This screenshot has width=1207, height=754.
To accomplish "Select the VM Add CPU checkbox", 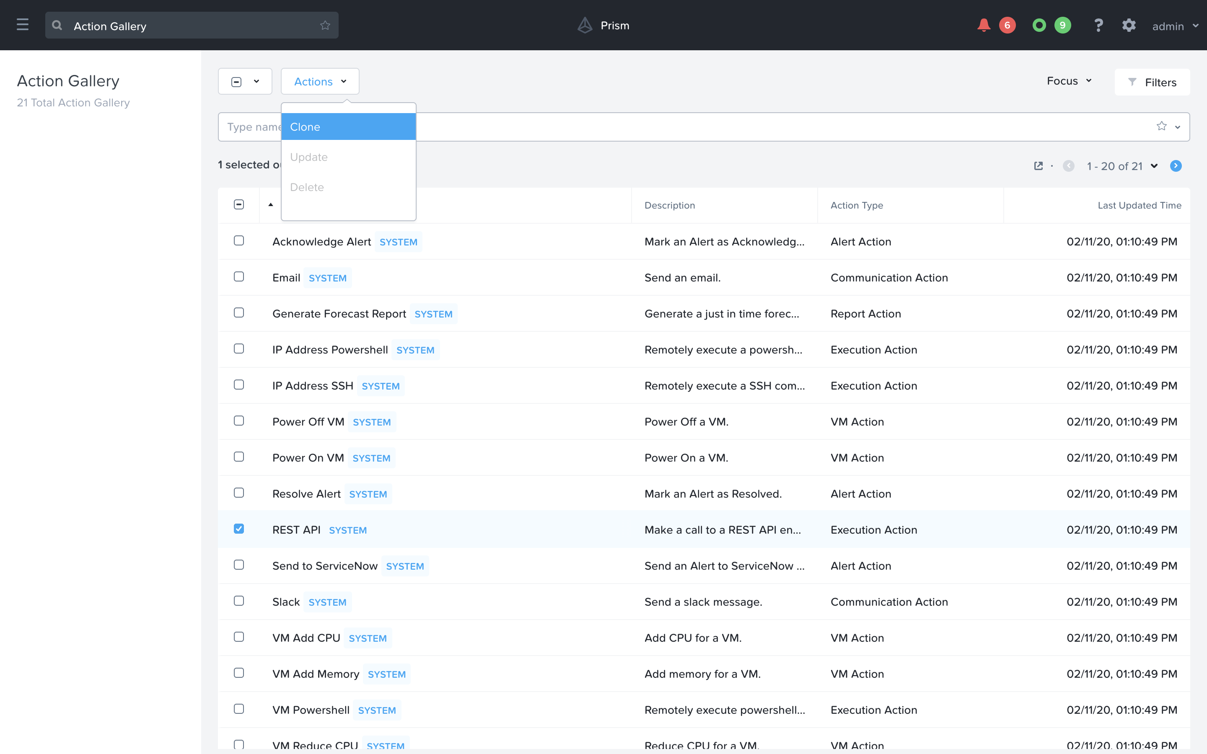I will click(x=239, y=637).
